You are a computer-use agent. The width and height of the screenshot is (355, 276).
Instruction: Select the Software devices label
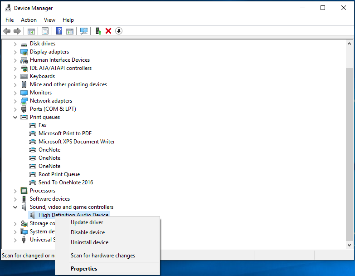(50, 199)
